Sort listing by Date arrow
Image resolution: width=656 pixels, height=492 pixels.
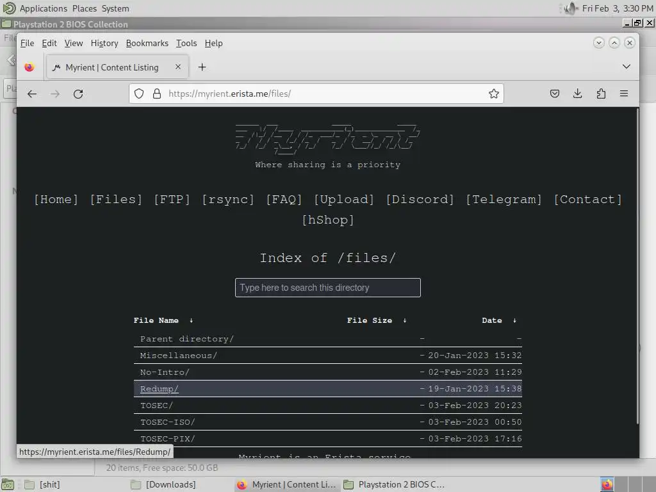pyautogui.click(x=514, y=320)
